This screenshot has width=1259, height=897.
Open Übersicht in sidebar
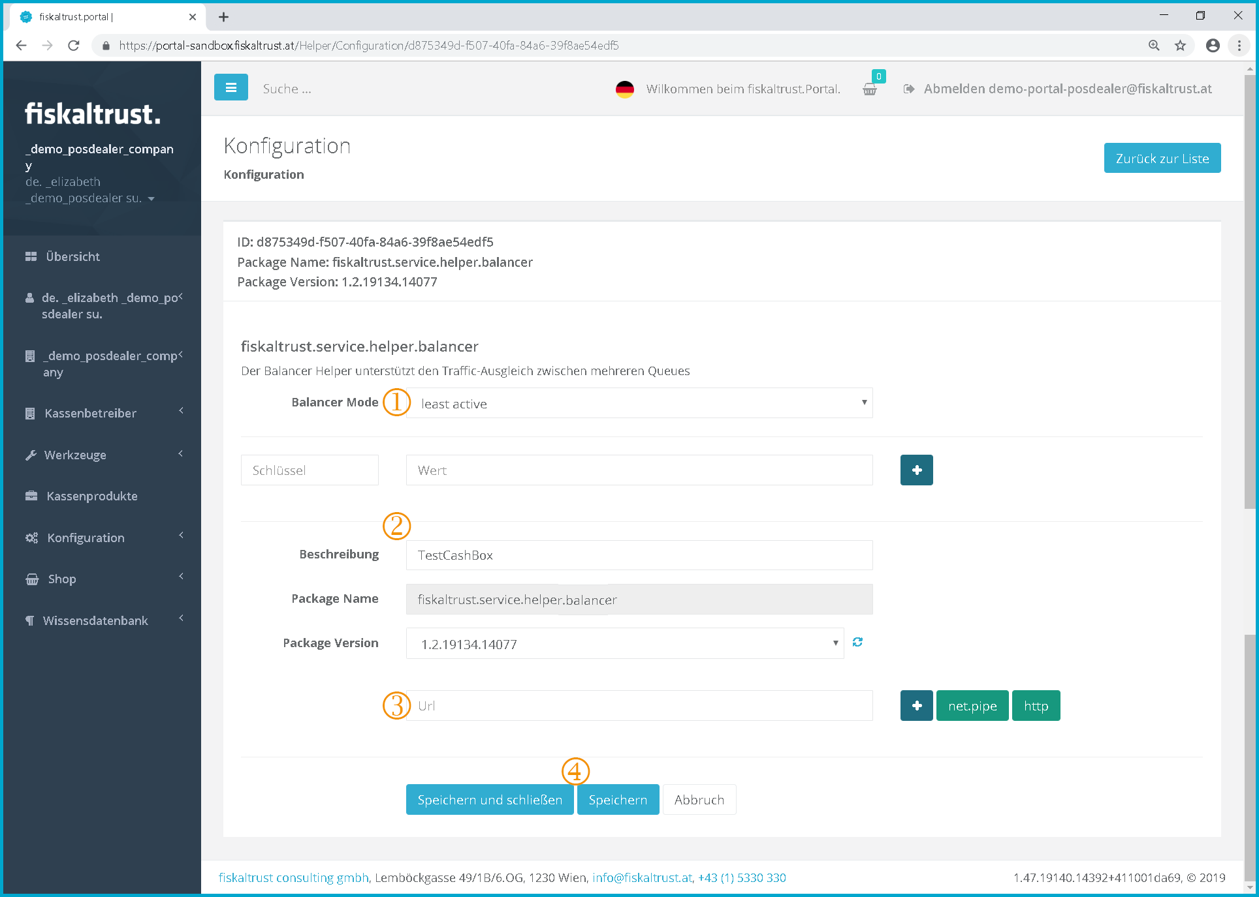coord(72,256)
